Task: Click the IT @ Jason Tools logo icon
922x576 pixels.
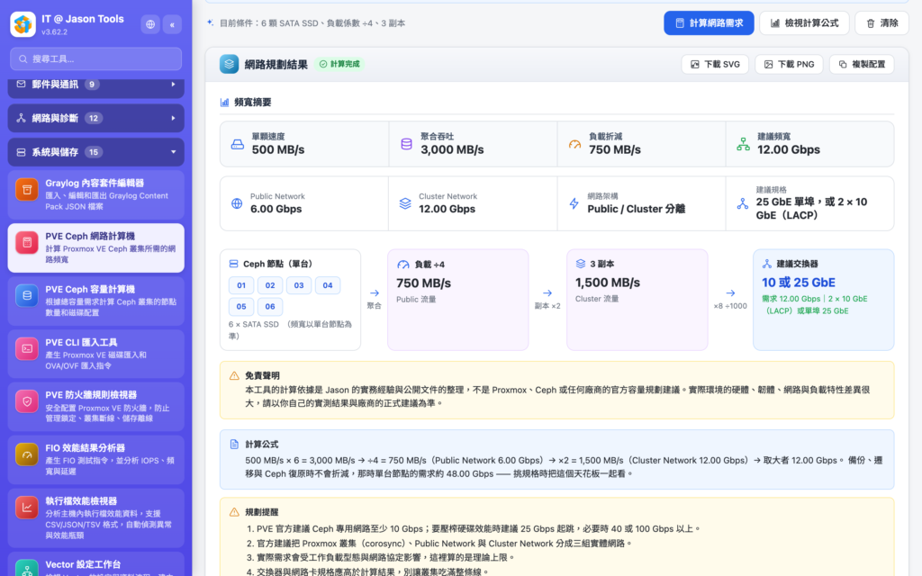Action: [x=23, y=24]
